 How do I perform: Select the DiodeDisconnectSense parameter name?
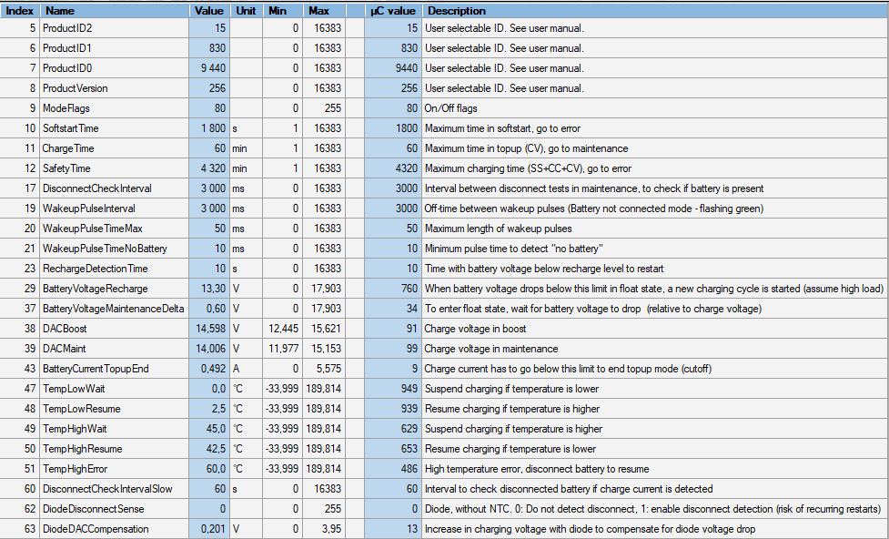pyautogui.click(x=93, y=509)
